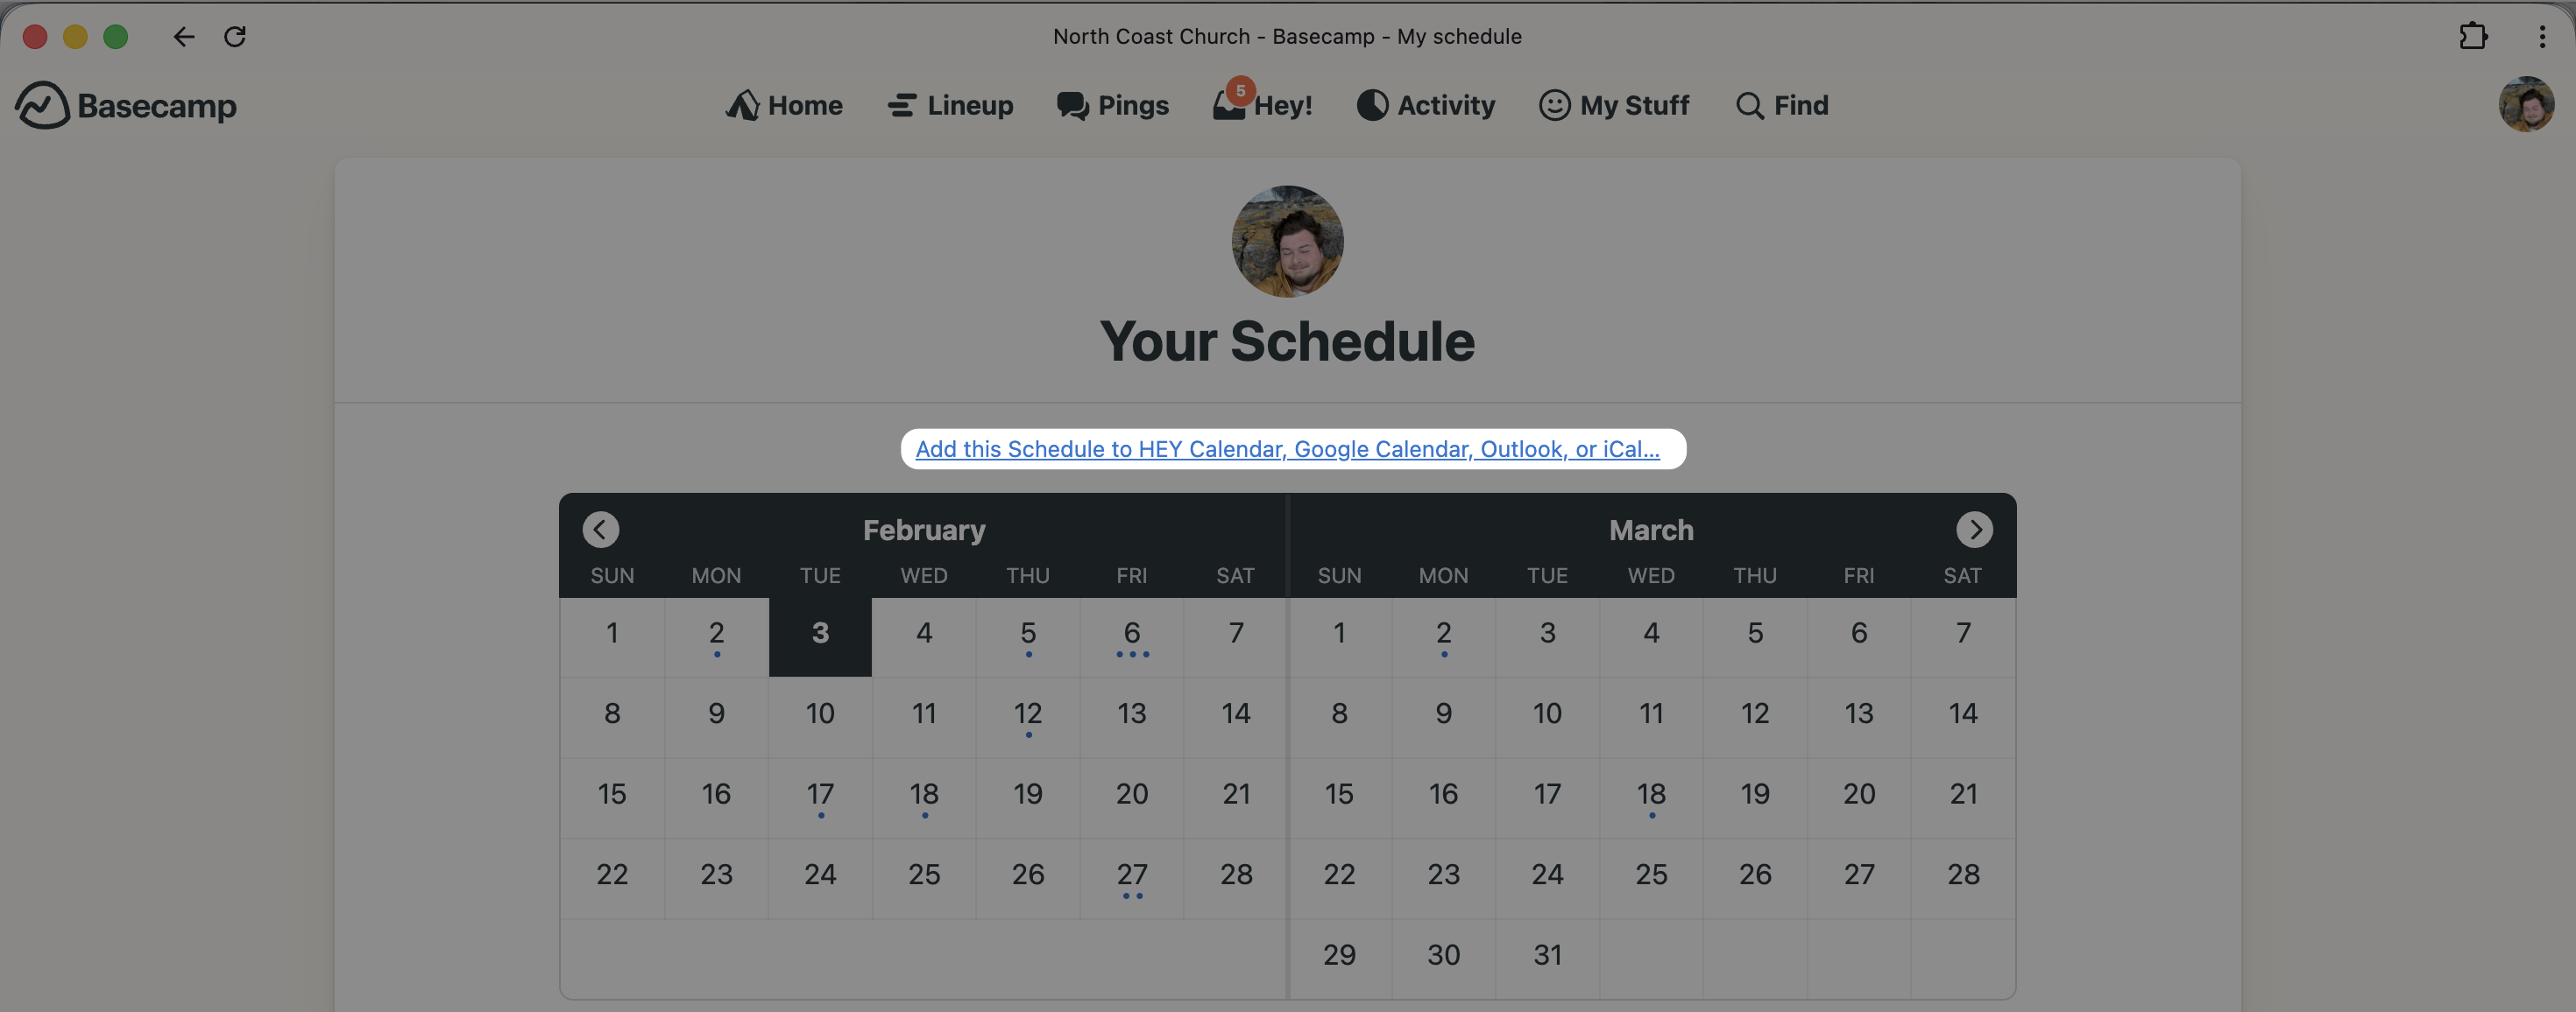This screenshot has height=1012, width=2576.
Task: Open Hey! notifications inbox icon
Action: pos(1230,105)
